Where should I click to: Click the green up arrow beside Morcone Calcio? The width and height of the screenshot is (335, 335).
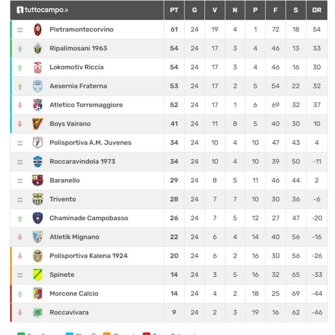click(20, 294)
